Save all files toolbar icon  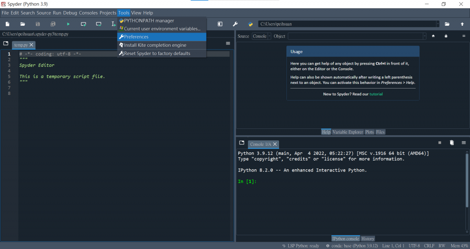(x=53, y=24)
